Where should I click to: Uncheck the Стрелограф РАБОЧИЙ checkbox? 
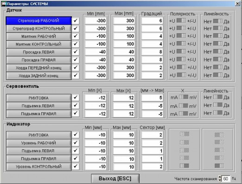click(76, 21)
